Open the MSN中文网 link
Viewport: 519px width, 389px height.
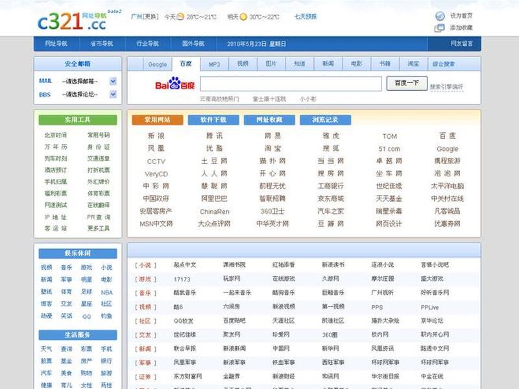coord(156,224)
